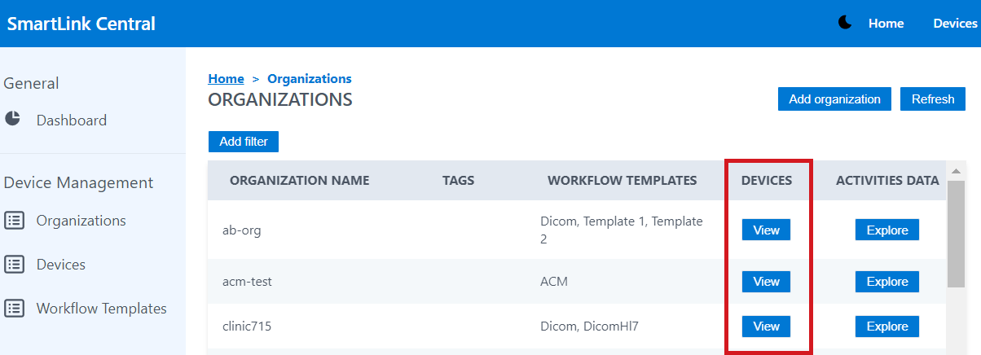
Task: Explore activities data for acm-test
Action: (x=886, y=282)
